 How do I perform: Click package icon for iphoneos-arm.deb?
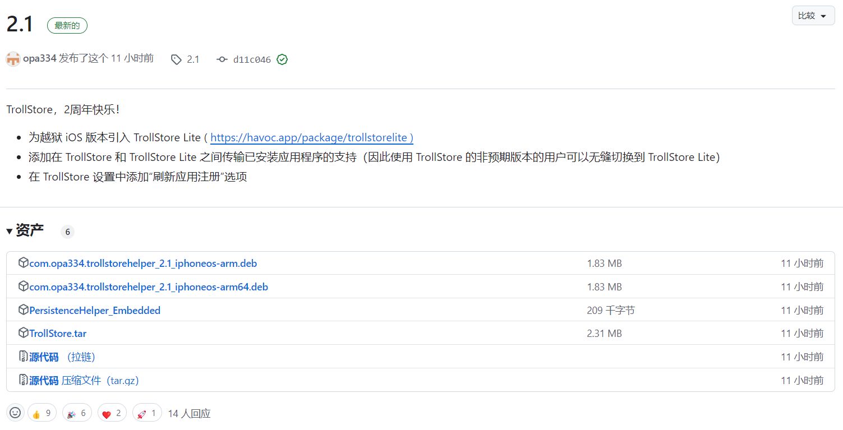(23, 263)
